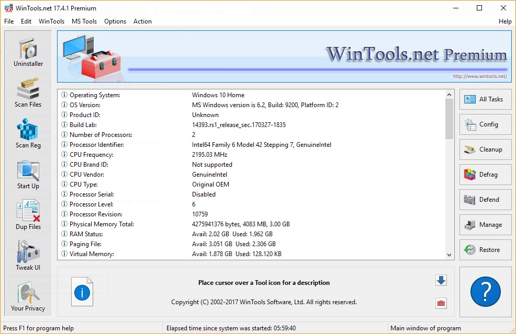Image resolution: width=516 pixels, height=334 pixels.
Task: Click the Manage button
Action: click(486, 225)
